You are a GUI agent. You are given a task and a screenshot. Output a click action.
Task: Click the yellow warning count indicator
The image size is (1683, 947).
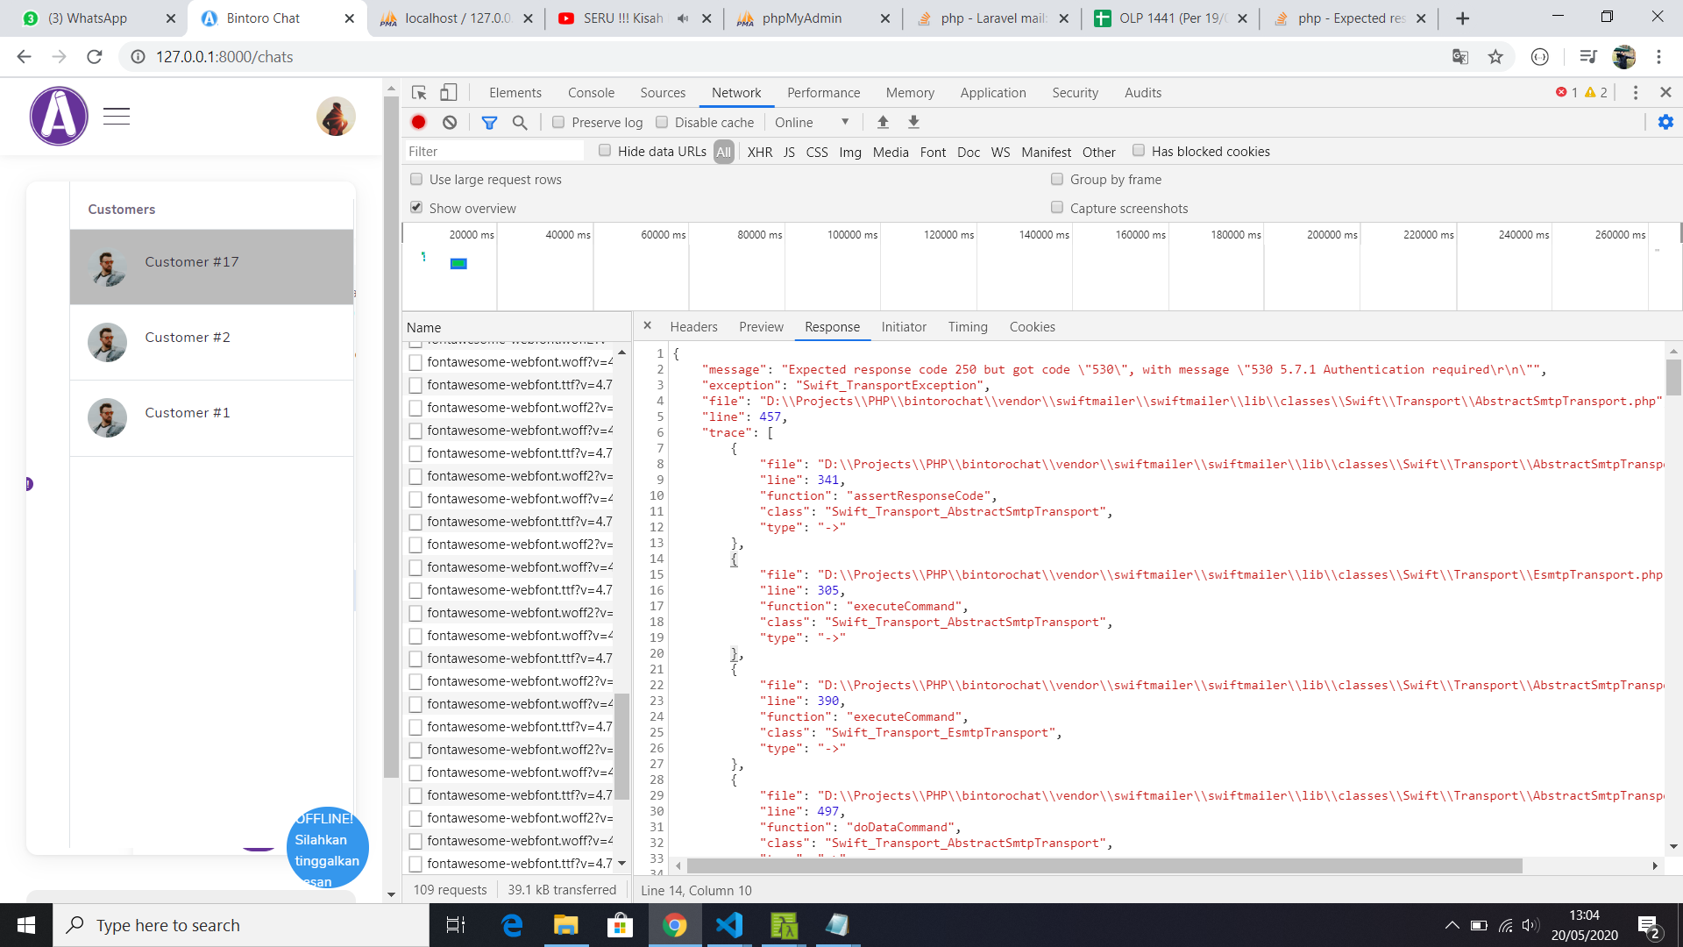[1596, 93]
